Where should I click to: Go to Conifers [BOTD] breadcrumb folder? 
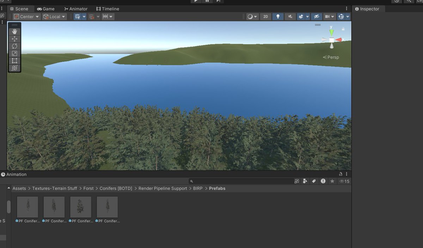(x=116, y=188)
